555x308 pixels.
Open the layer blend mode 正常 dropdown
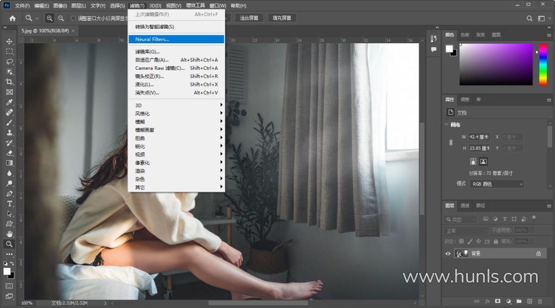[466, 231]
